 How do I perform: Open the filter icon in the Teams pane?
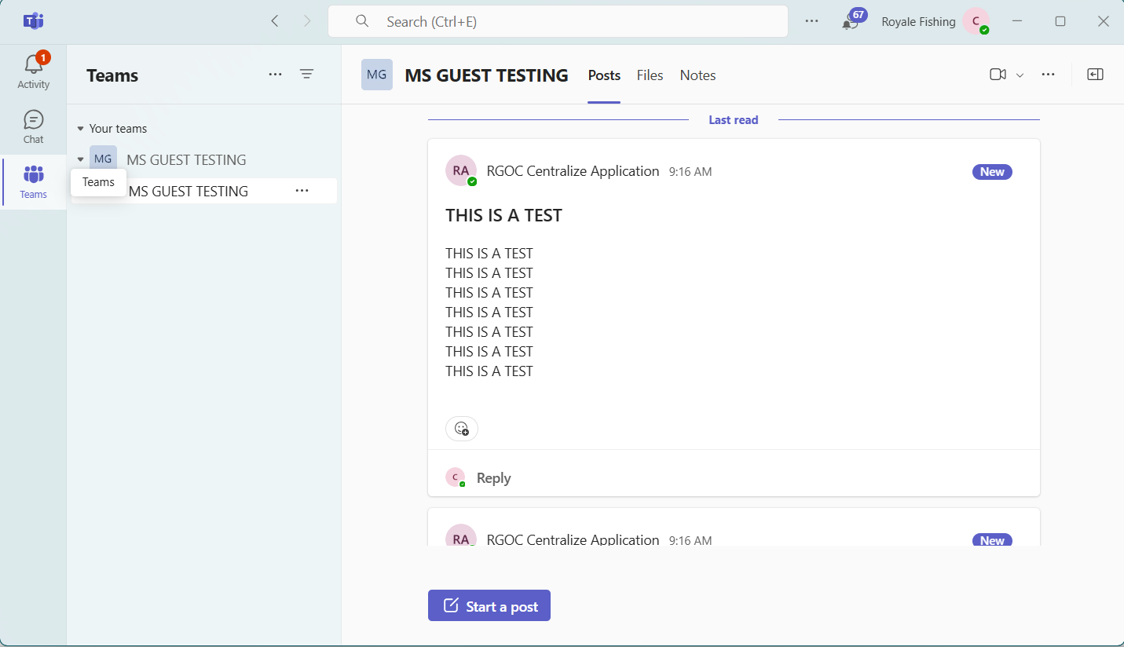click(306, 75)
